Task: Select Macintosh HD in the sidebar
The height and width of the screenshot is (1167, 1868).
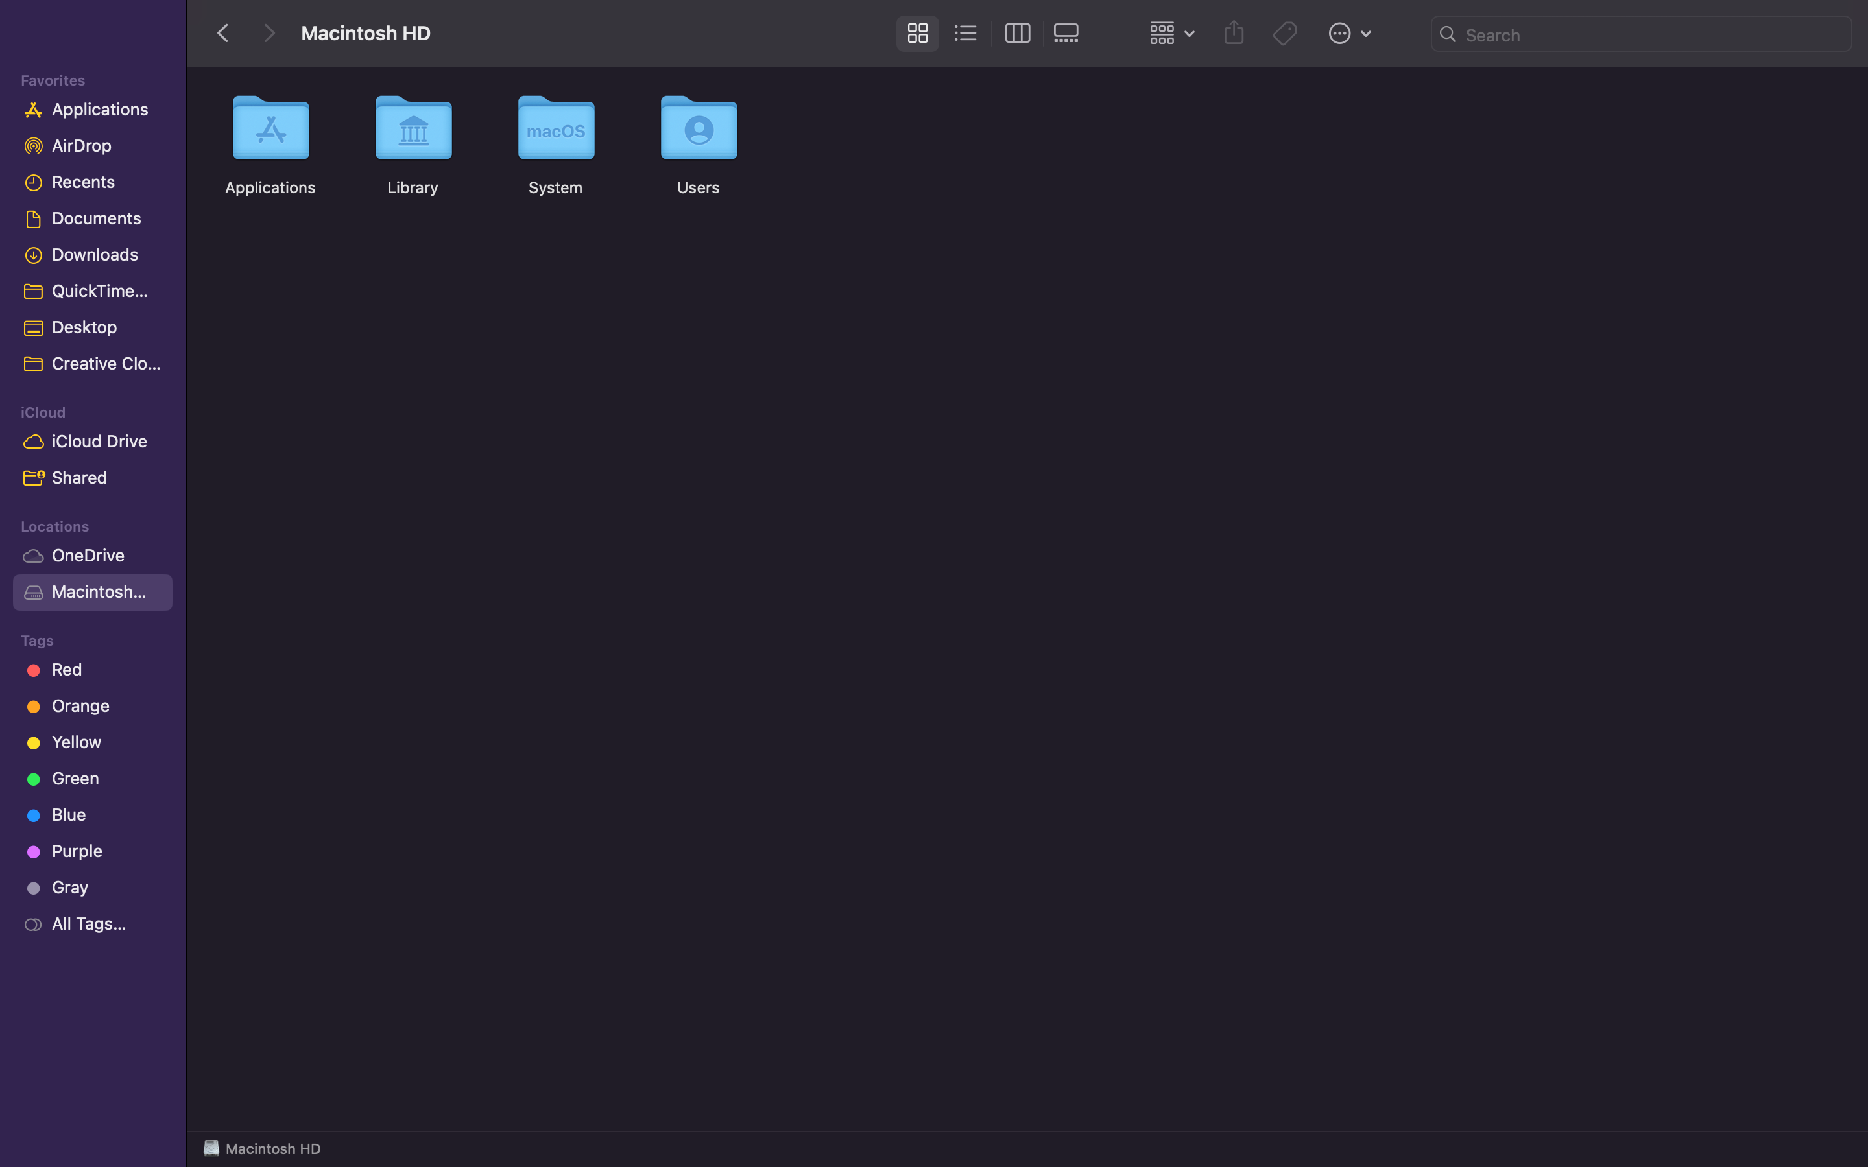Action: (x=93, y=592)
